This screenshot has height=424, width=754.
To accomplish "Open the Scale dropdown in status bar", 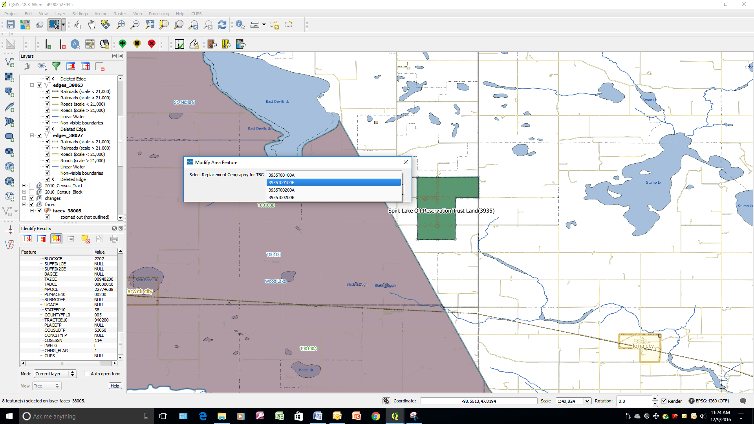I will pyautogui.click(x=587, y=401).
